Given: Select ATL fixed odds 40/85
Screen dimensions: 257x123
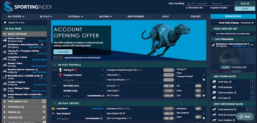Looking at the screenshot, I should [x=198, y=86].
